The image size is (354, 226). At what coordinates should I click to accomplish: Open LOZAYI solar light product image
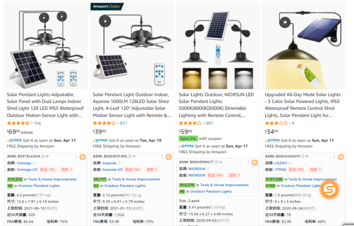(x=304, y=46)
